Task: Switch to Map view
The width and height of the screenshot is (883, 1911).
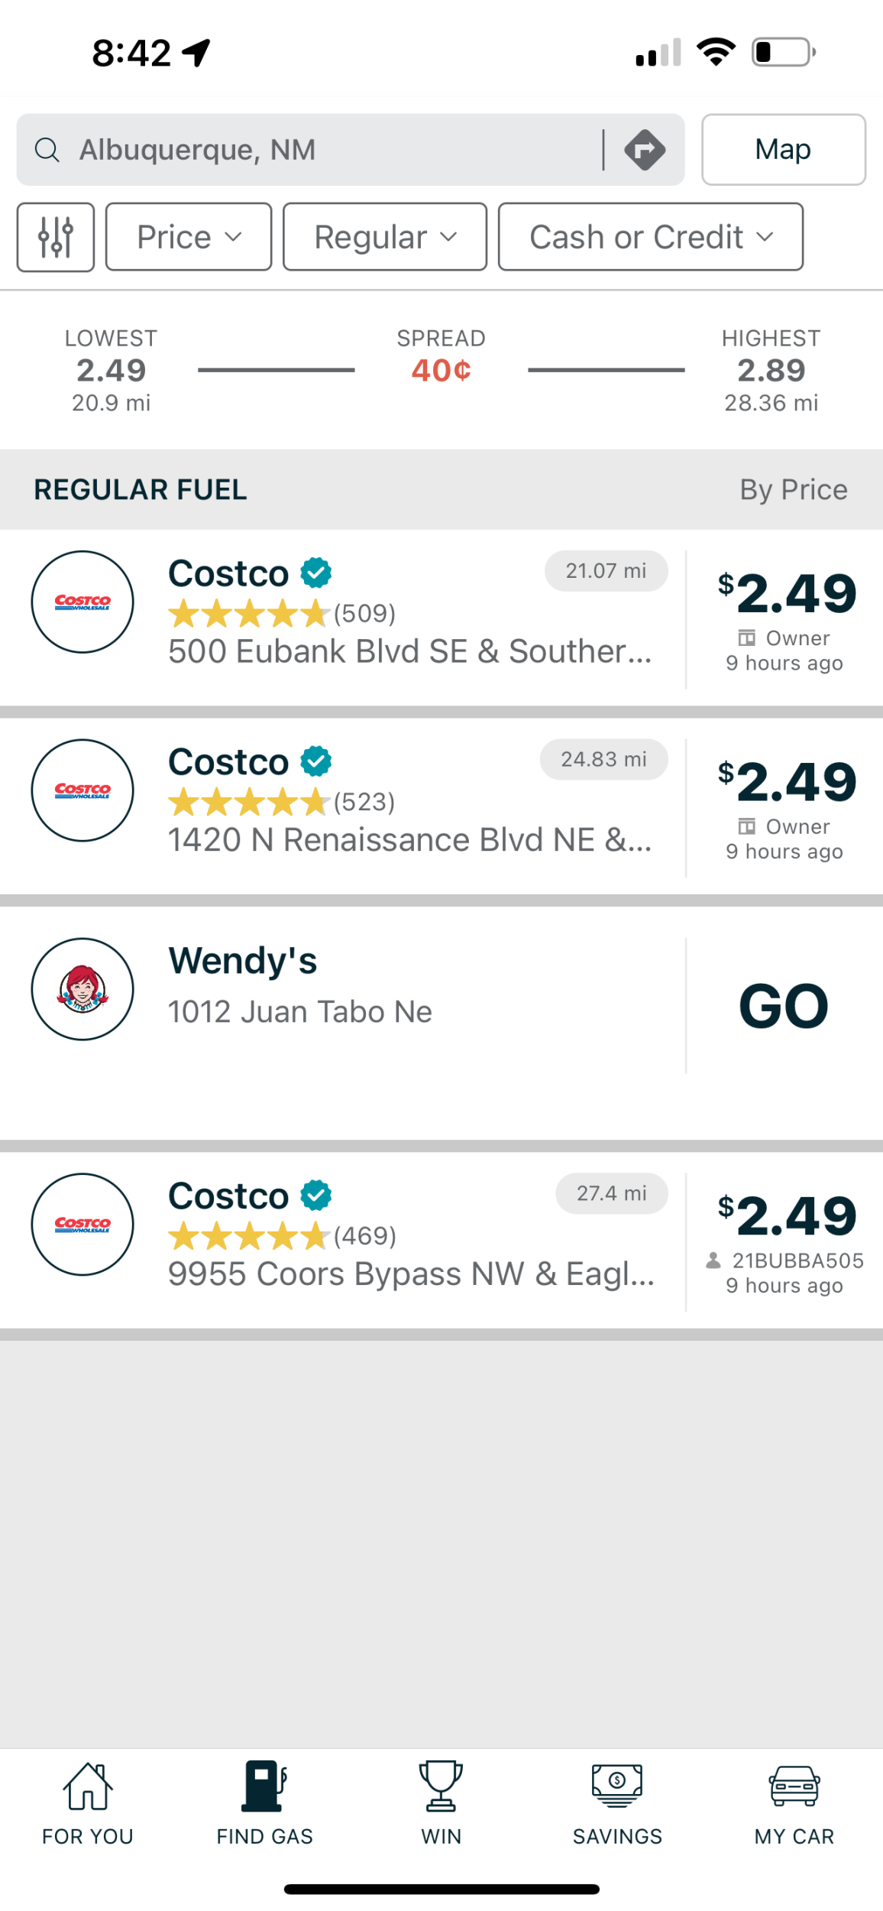Action: [783, 150]
